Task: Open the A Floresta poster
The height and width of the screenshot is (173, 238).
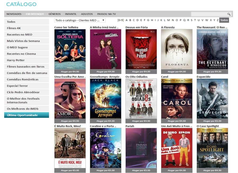Action: [177, 49]
